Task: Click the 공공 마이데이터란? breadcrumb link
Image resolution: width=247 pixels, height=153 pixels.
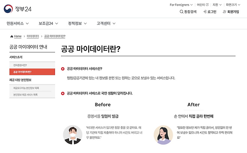Action: pyautogui.click(x=55, y=36)
